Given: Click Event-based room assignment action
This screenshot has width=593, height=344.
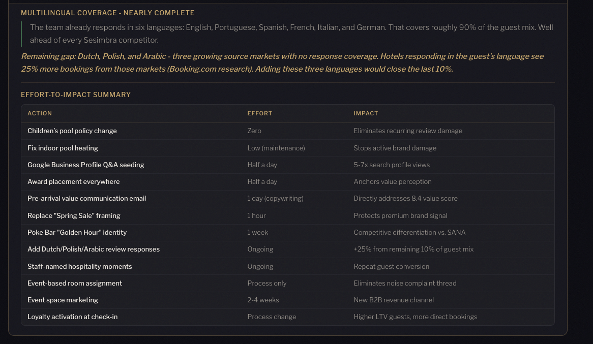Looking at the screenshot, I should click(75, 283).
